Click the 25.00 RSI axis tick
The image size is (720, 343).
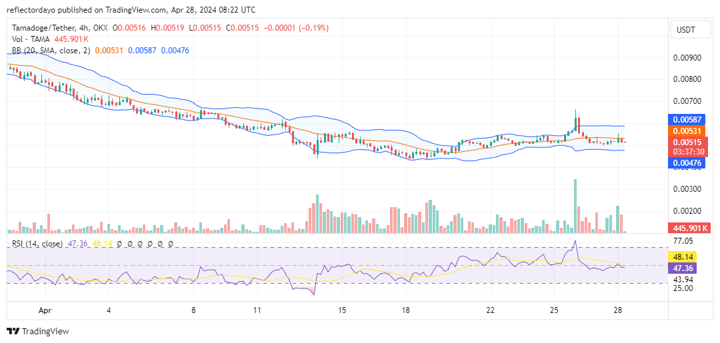click(683, 288)
